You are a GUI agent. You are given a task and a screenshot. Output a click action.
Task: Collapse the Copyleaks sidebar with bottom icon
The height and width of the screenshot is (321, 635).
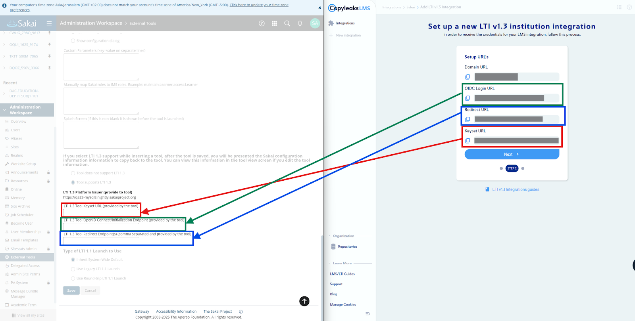[368, 313]
